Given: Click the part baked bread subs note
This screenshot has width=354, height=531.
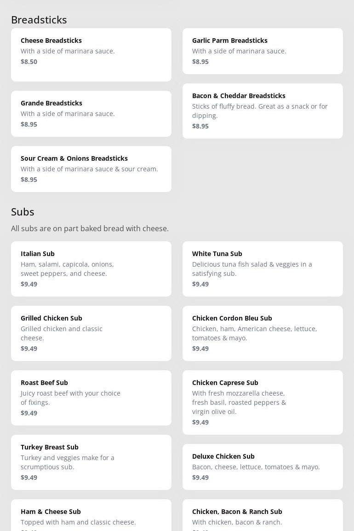Looking at the screenshot, I should pos(90,228).
